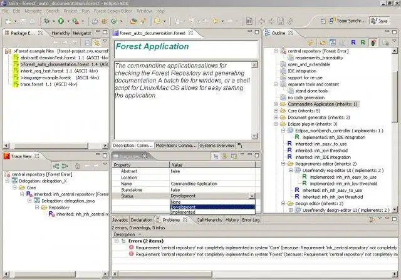The height and width of the screenshot is (280, 401).
Task: Click Link with Editor icon in Package Explorer
Action: click(96, 42)
